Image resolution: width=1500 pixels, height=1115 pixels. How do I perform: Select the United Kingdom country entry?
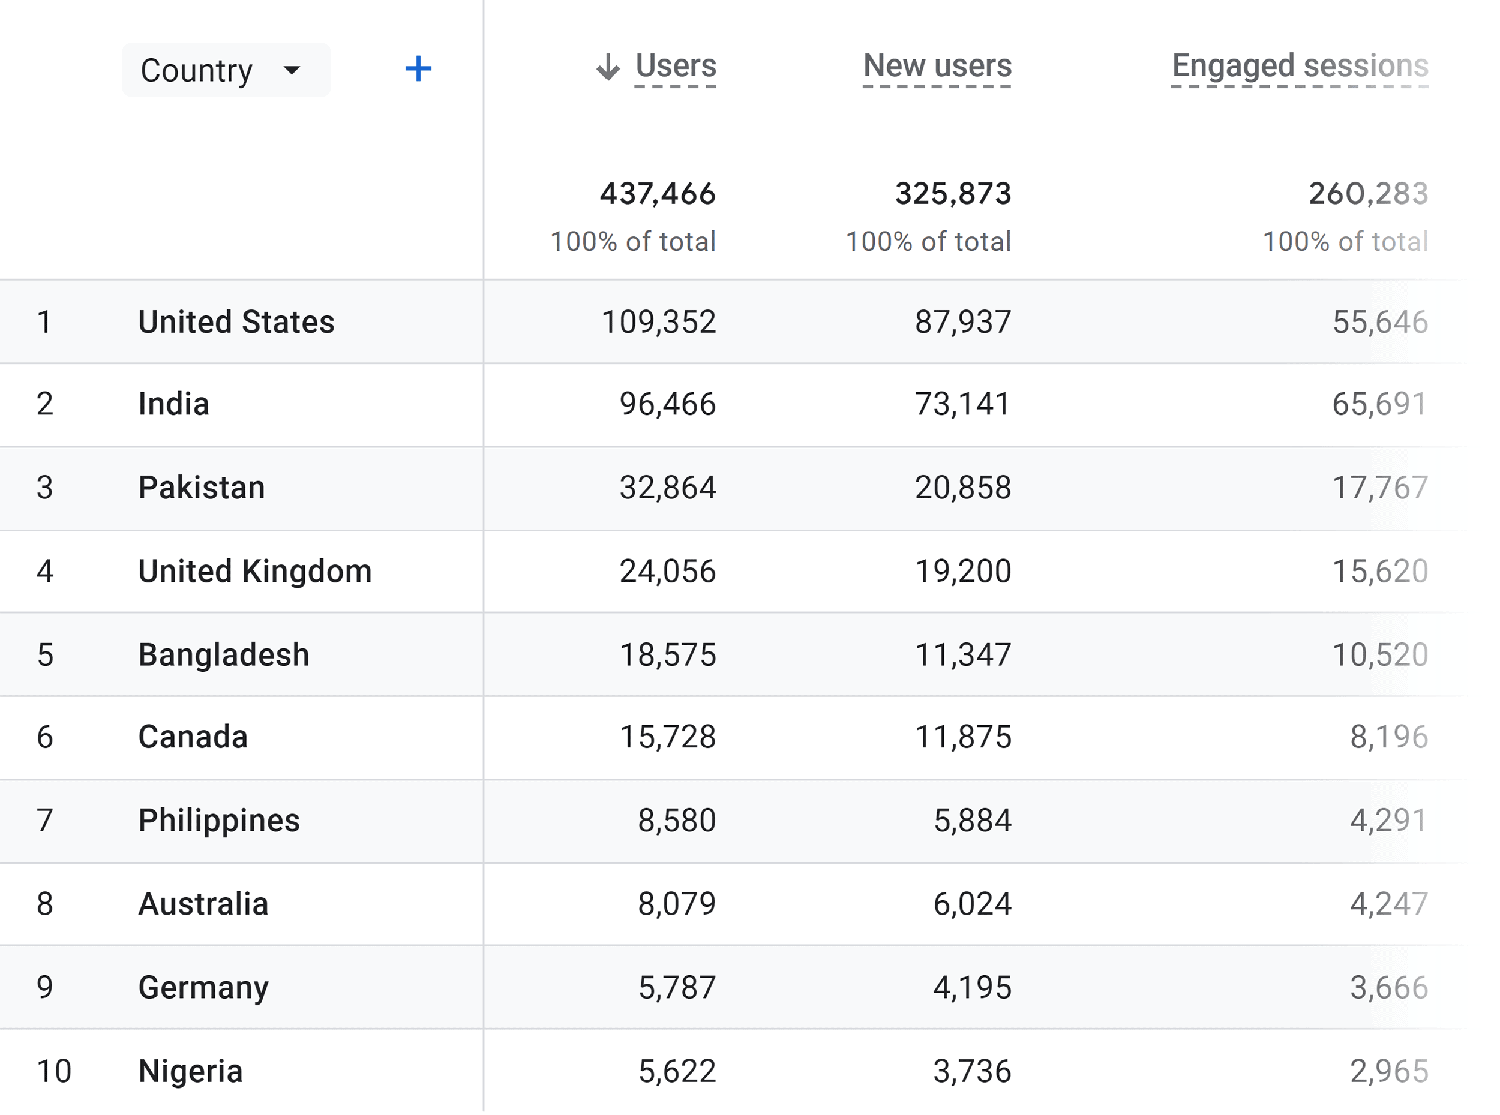tap(254, 570)
